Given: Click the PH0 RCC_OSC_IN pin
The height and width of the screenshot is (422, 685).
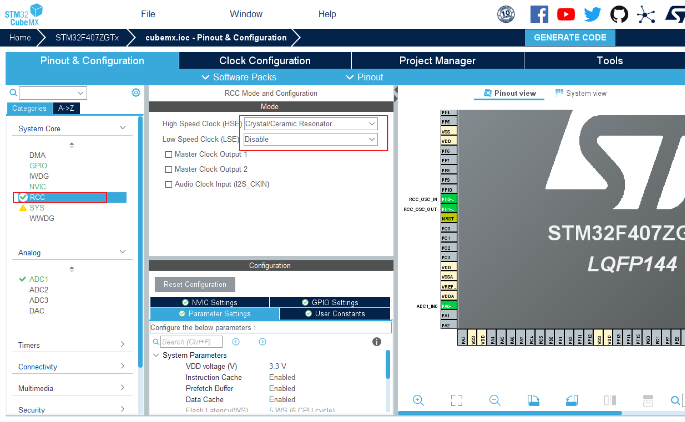Looking at the screenshot, I should (449, 199).
